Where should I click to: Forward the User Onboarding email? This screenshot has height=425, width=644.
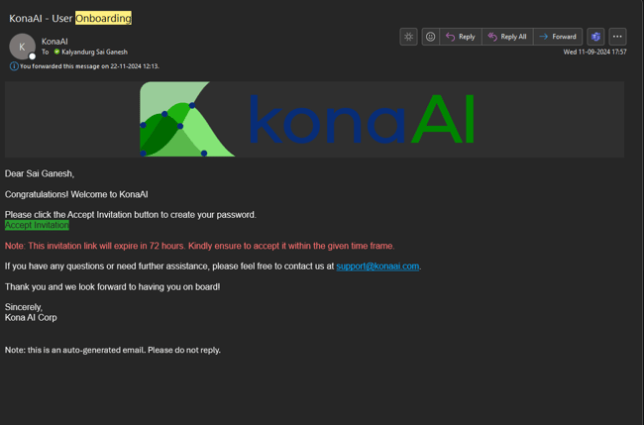point(558,37)
